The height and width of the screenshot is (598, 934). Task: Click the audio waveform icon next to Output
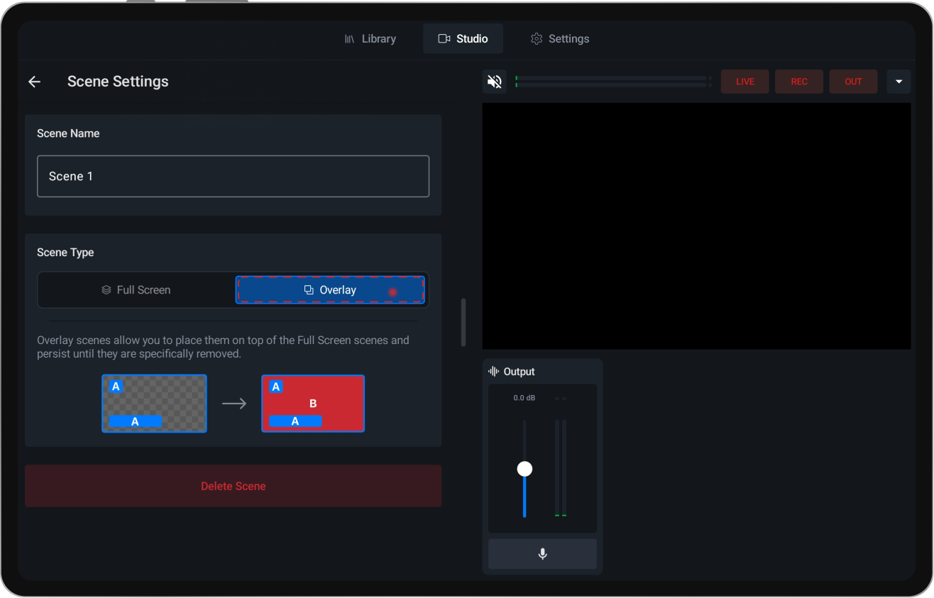[x=493, y=371]
